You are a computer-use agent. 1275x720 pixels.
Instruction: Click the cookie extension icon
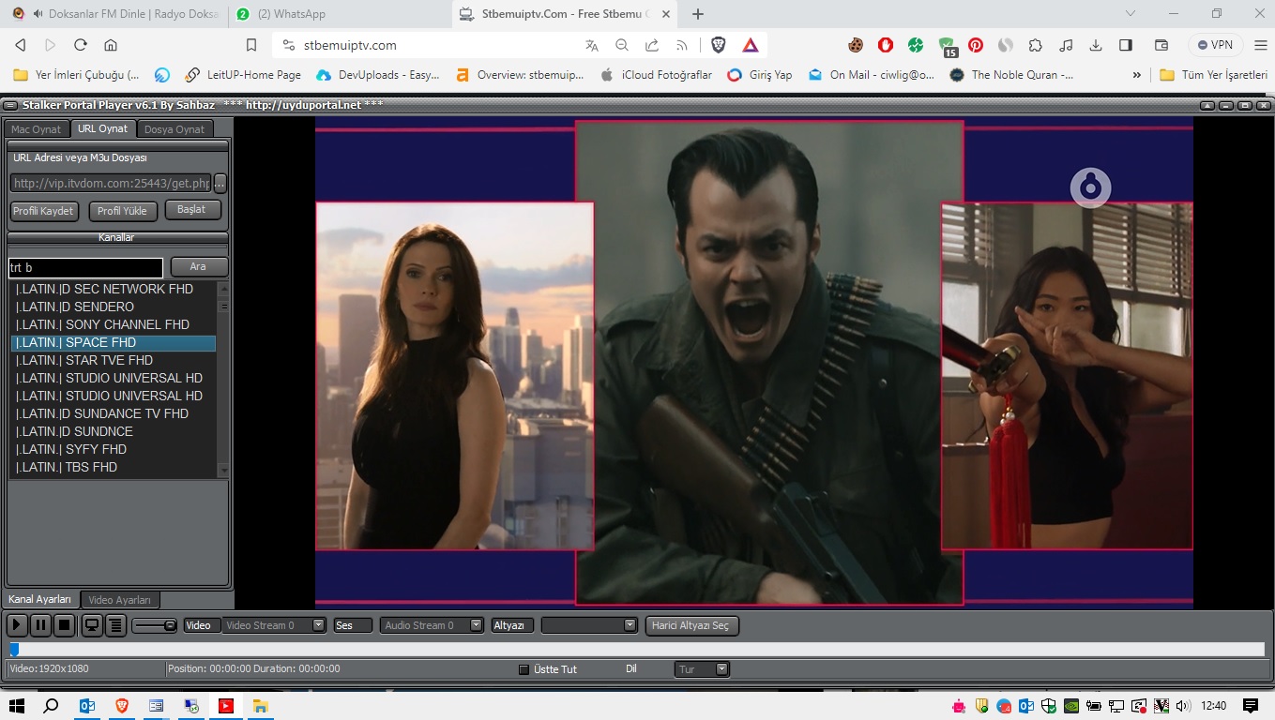[856, 45]
